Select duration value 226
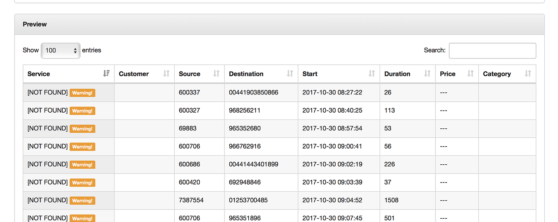Image resolution: width=558 pixels, height=222 pixels. point(389,164)
